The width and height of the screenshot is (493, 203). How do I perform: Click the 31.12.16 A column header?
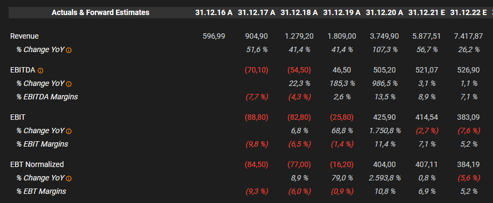click(x=214, y=12)
